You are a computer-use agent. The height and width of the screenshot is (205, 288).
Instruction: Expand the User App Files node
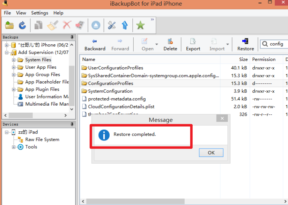point(14,67)
